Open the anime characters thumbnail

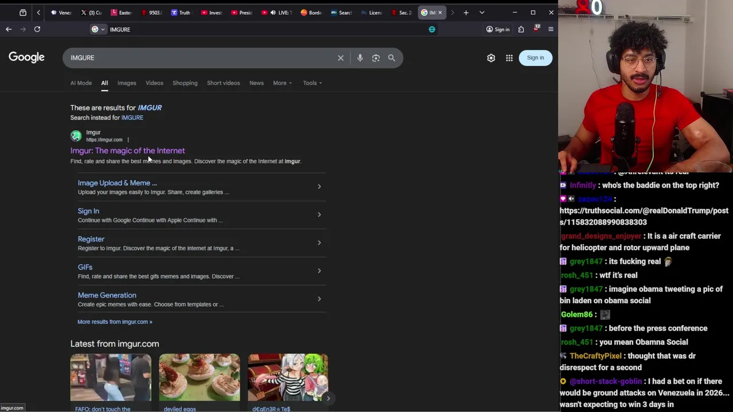click(288, 378)
